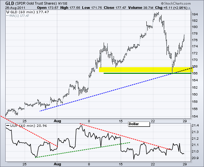Click the 21.0 UUP axis label
The image size is (204, 167).
tap(195, 152)
